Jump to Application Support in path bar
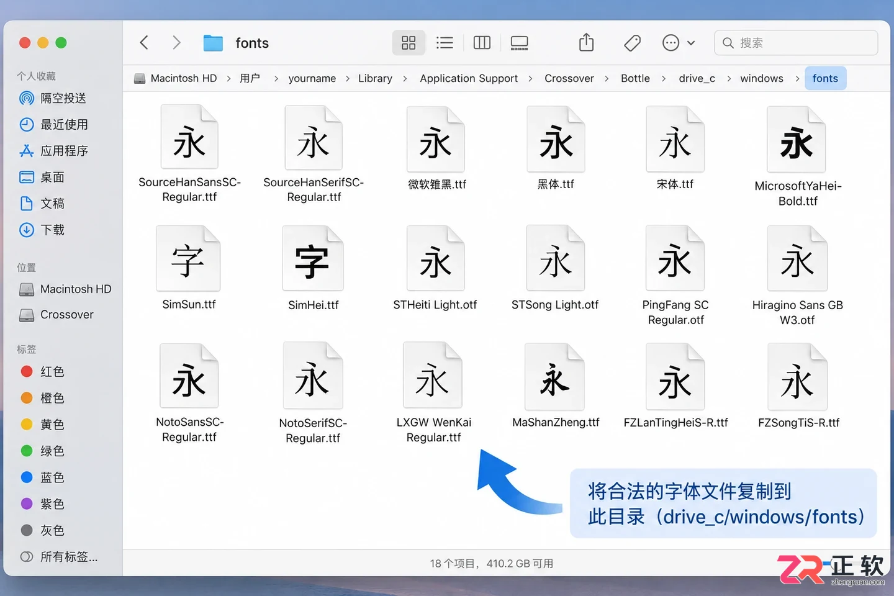Image resolution: width=894 pixels, height=596 pixels. click(469, 78)
